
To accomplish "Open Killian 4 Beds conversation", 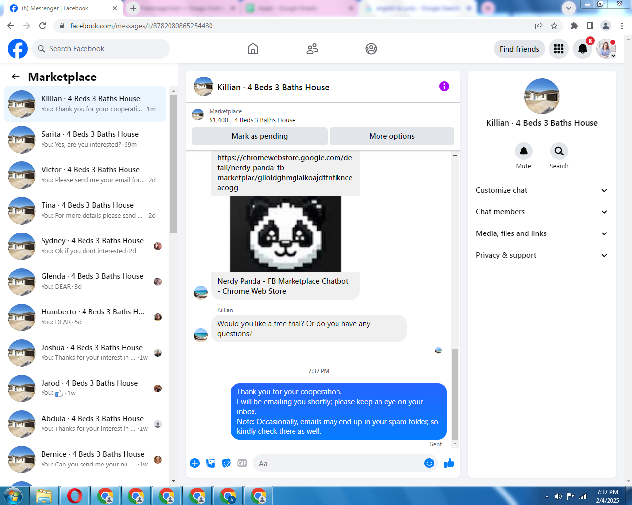I will pyautogui.click(x=85, y=104).
